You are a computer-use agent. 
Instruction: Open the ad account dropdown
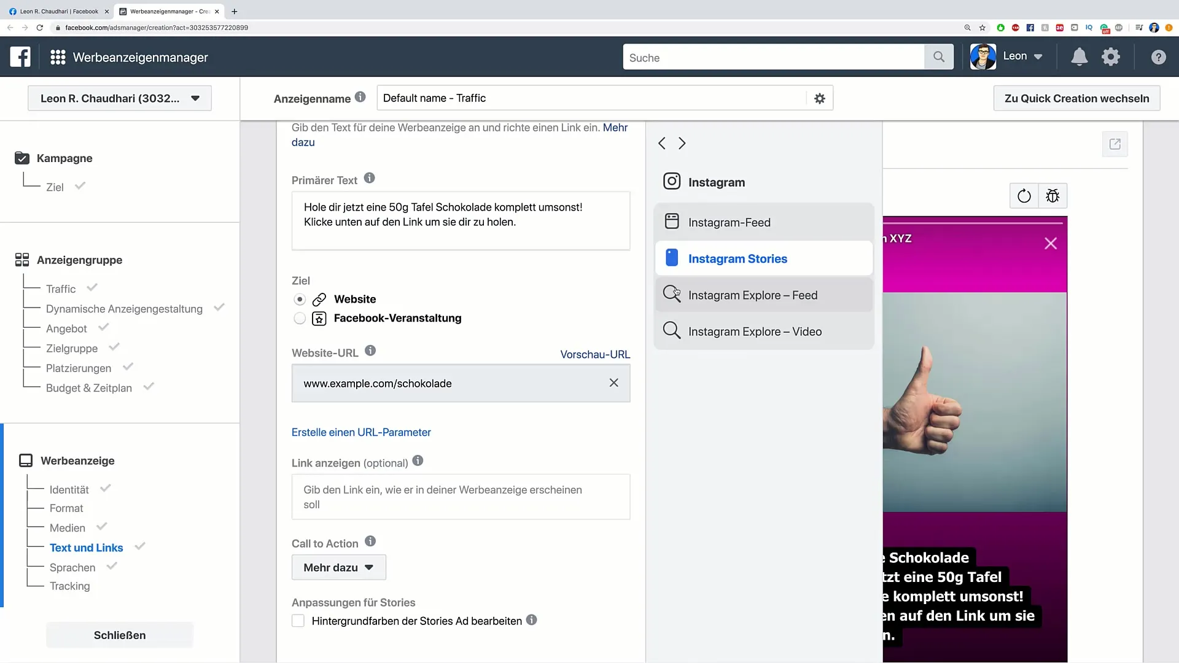coord(120,98)
